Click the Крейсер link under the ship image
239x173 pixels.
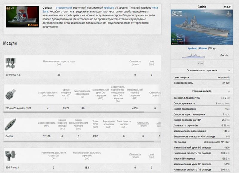(x=192, y=48)
